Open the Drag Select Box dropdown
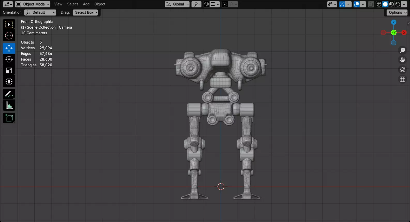410x222 pixels. tap(85, 12)
